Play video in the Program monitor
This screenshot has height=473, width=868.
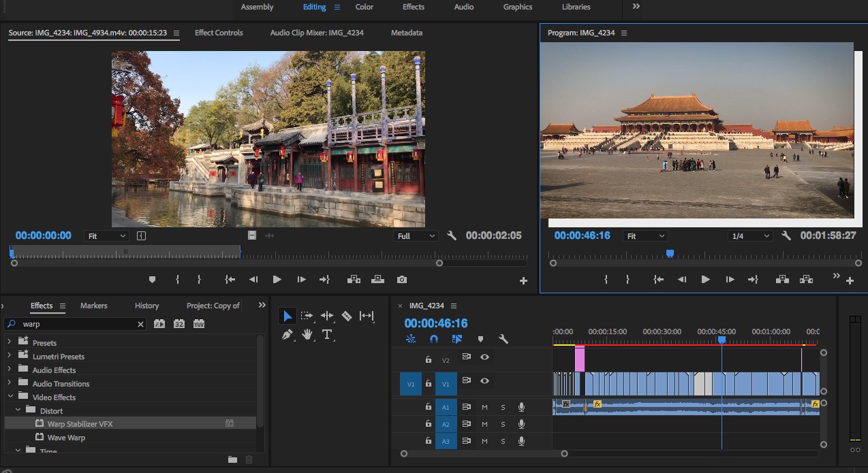point(705,280)
